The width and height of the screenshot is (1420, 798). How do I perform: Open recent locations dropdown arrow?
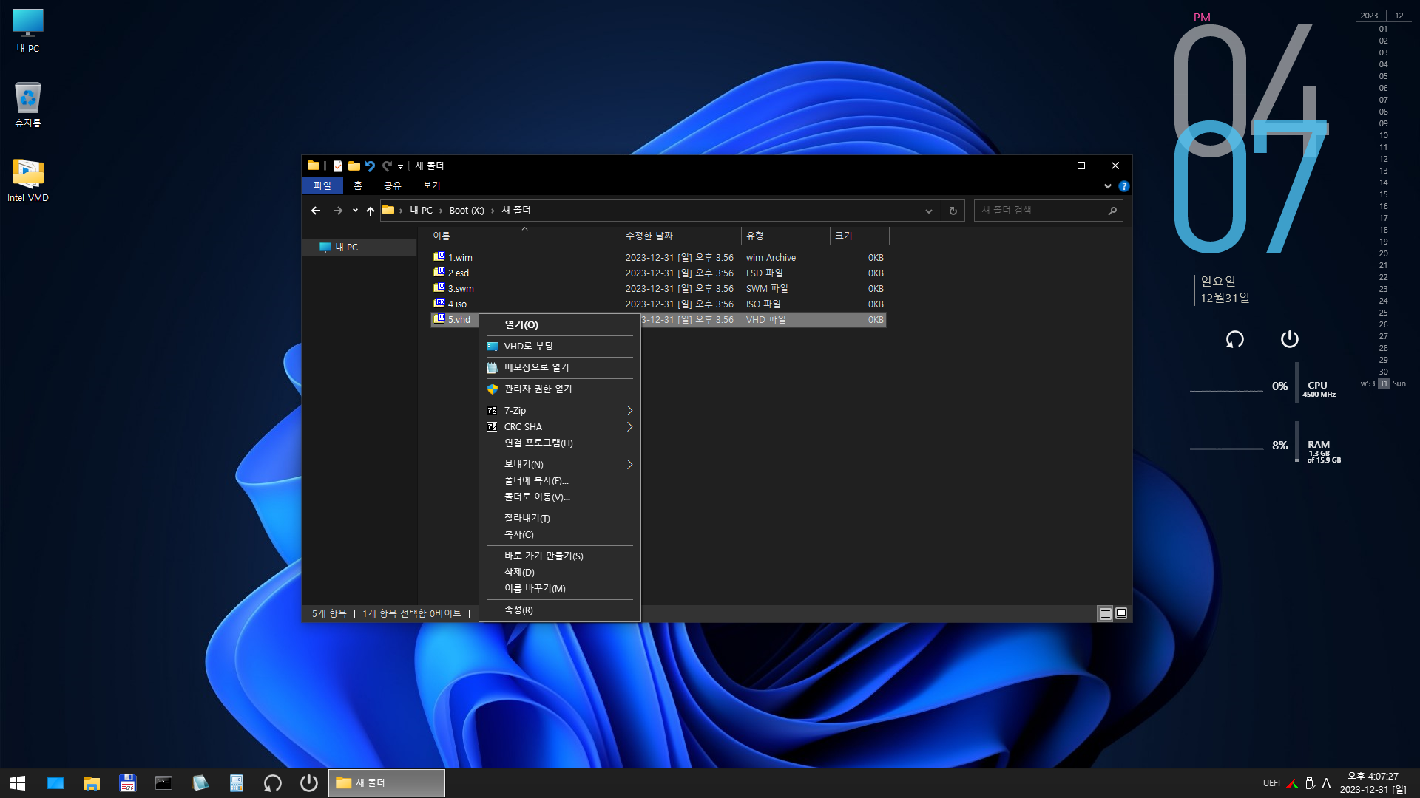tap(355, 211)
